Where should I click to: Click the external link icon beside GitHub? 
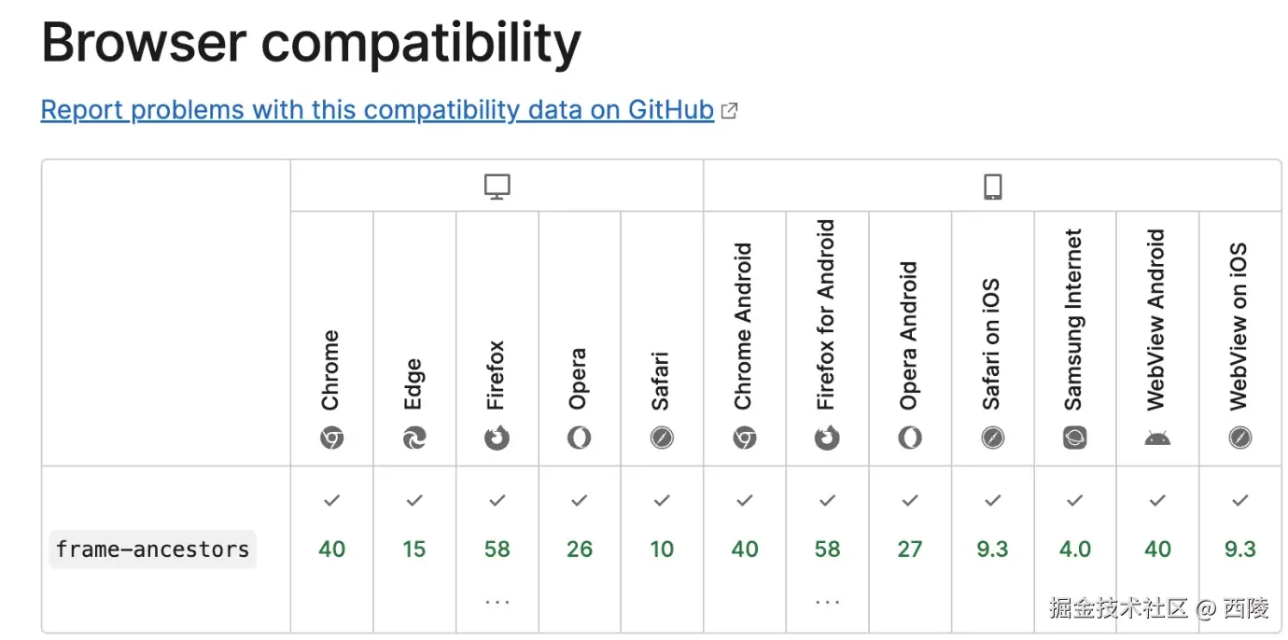pyautogui.click(x=730, y=111)
